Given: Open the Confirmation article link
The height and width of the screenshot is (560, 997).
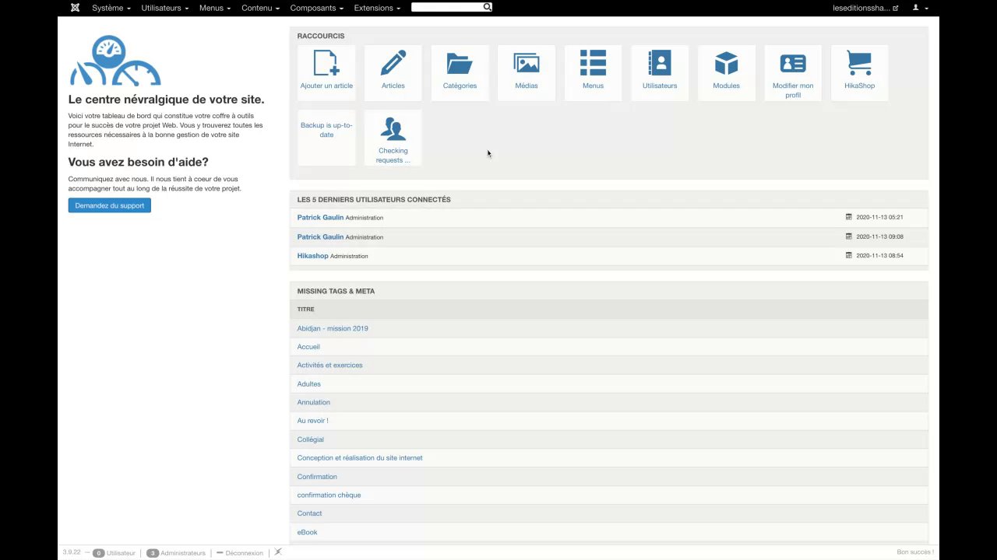Looking at the screenshot, I should pyautogui.click(x=317, y=477).
